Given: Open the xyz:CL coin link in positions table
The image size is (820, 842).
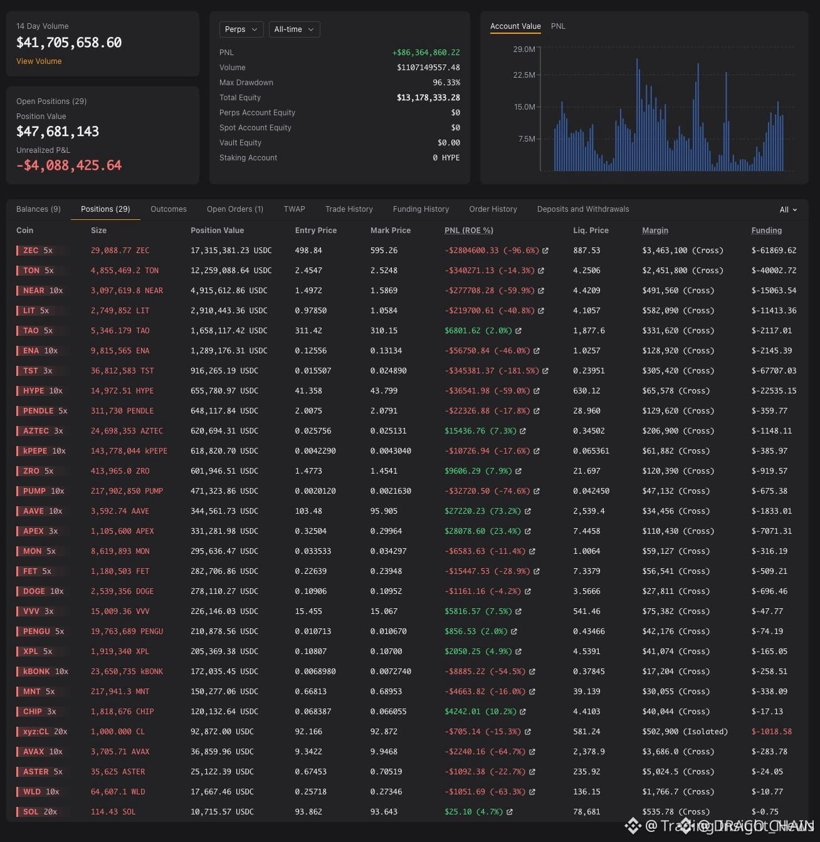Looking at the screenshot, I should 36,732.
